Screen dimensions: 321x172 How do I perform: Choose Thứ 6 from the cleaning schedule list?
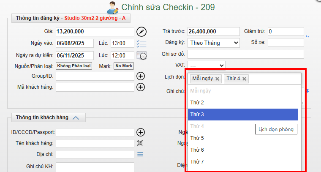(243, 150)
